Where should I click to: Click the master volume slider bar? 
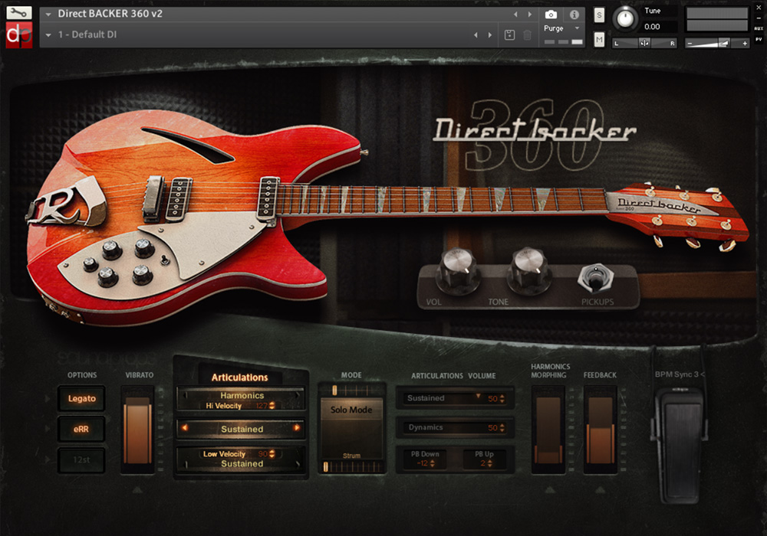(716, 44)
